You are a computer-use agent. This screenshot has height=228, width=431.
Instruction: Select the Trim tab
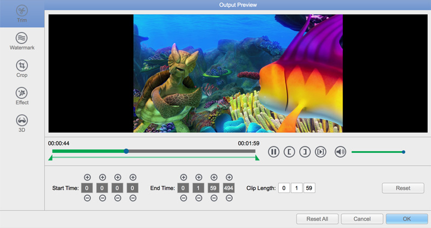tap(22, 14)
